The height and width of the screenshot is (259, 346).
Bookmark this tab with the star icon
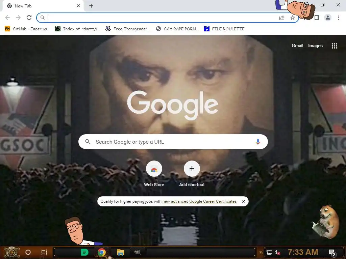[293, 18]
